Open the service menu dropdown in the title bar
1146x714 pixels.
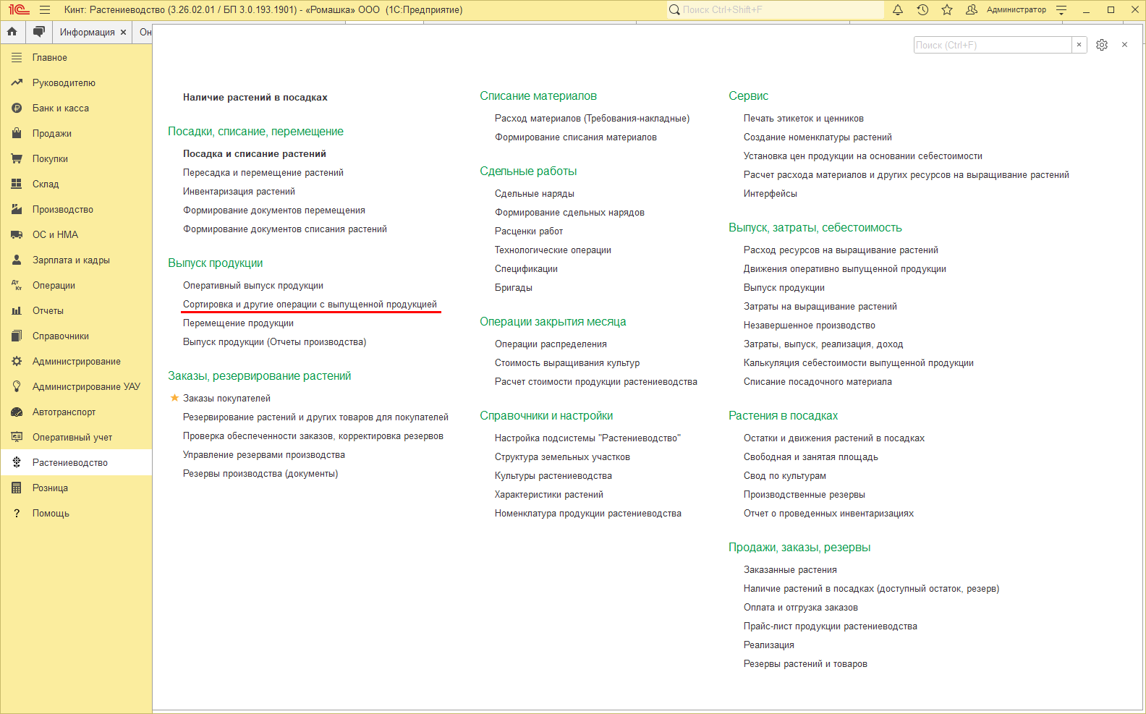(x=1061, y=10)
